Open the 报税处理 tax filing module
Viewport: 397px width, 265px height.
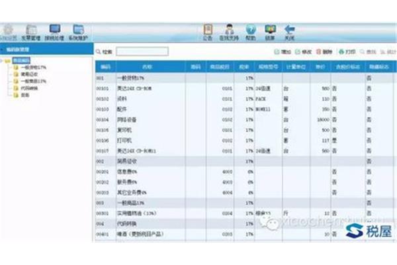pyautogui.click(x=54, y=33)
